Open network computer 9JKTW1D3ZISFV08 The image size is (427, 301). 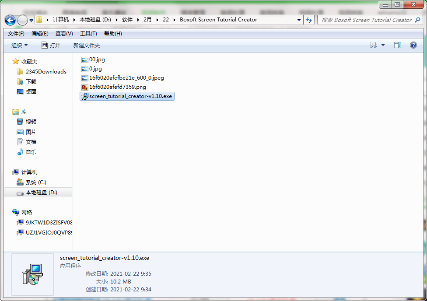(x=49, y=223)
